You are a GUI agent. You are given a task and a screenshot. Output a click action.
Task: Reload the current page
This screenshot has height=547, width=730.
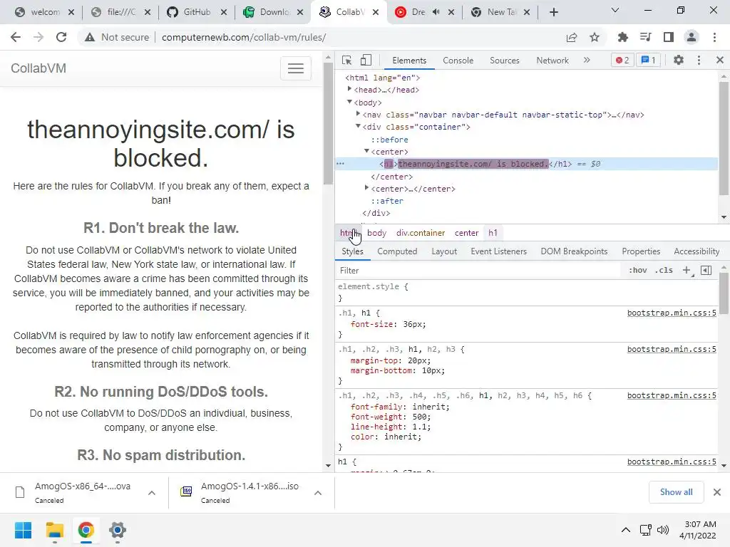pos(61,37)
